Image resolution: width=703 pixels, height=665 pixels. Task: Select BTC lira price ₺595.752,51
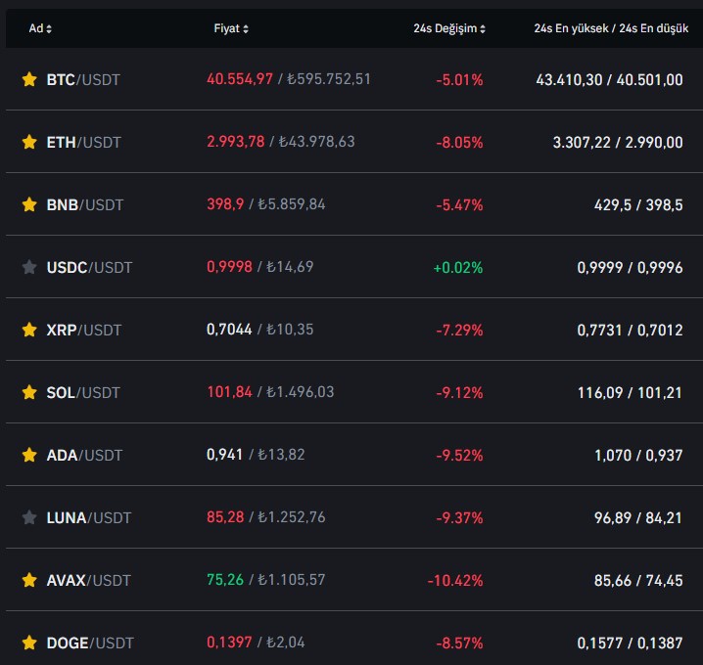[x=329, y=79]
